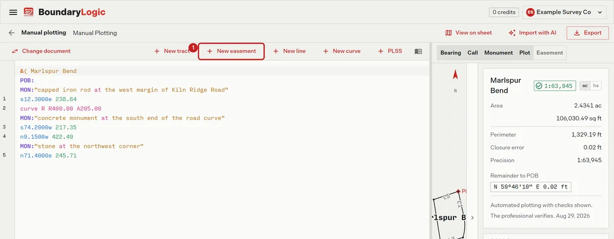The image size is (614, 239).
Task: Add a New easement
Action: click(x=231, y=51)
